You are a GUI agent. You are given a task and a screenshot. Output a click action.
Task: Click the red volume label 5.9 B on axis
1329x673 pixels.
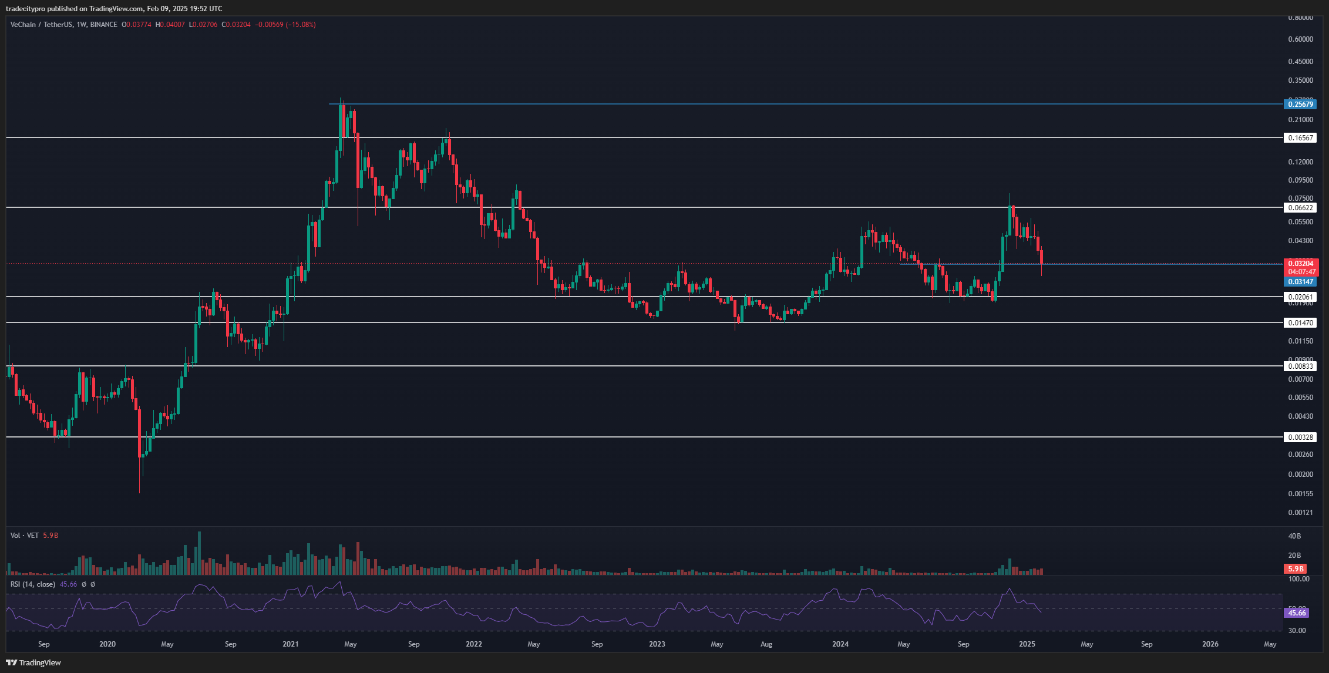coord(1296,568)
